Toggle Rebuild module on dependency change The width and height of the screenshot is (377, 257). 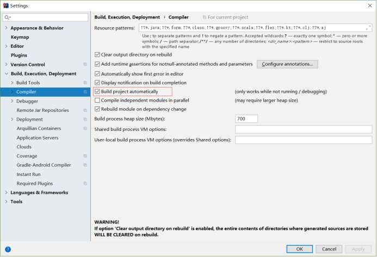click(x=97, y=109)
